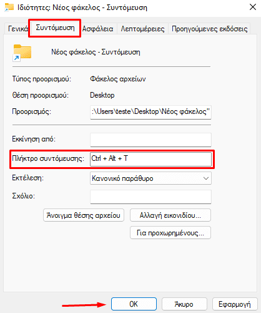Screen dimensions: 261x313
Task: Focus the Εκκίνηση από text field
Action: click(150, 140)
